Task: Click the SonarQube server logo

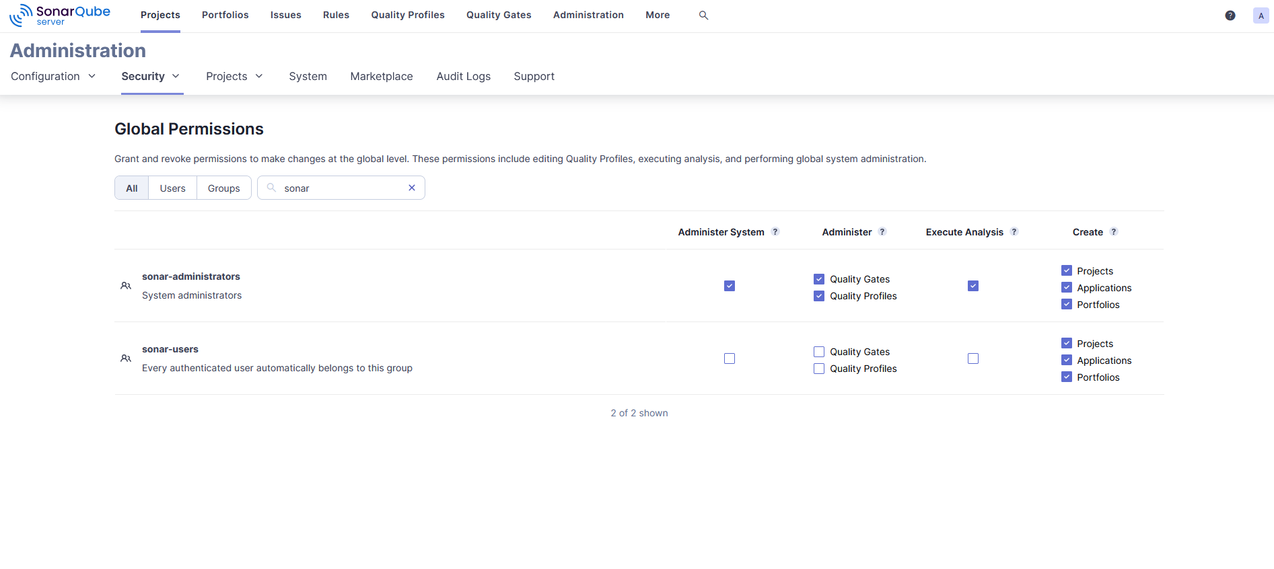Action: 60,15
